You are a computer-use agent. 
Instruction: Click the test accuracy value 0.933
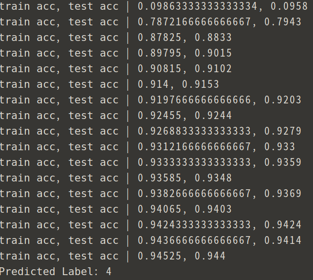coord(279,147)
